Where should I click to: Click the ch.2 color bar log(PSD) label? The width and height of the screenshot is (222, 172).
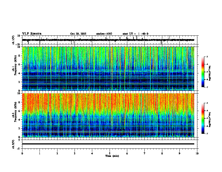[x=210, y=119]
